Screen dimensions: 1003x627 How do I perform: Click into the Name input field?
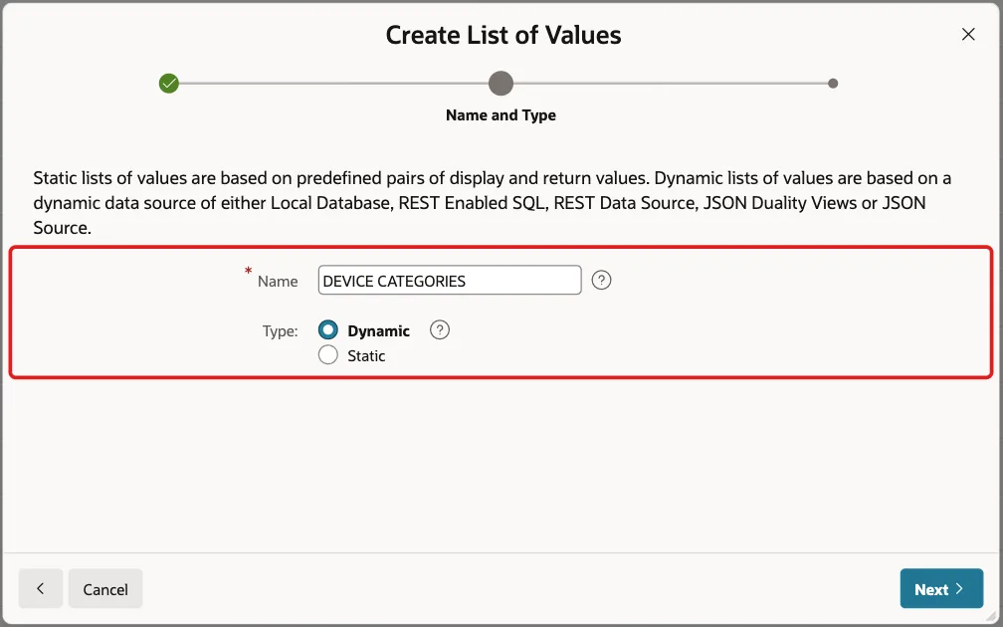point(450,281)
